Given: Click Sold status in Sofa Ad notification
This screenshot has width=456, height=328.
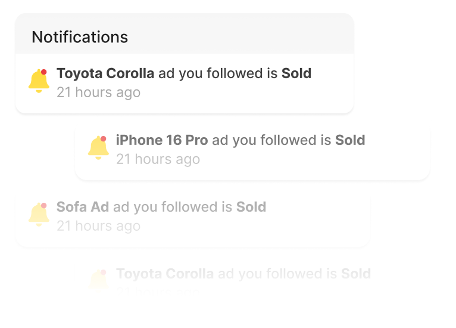Looking at the screenshot, I should tap(251, 207).
